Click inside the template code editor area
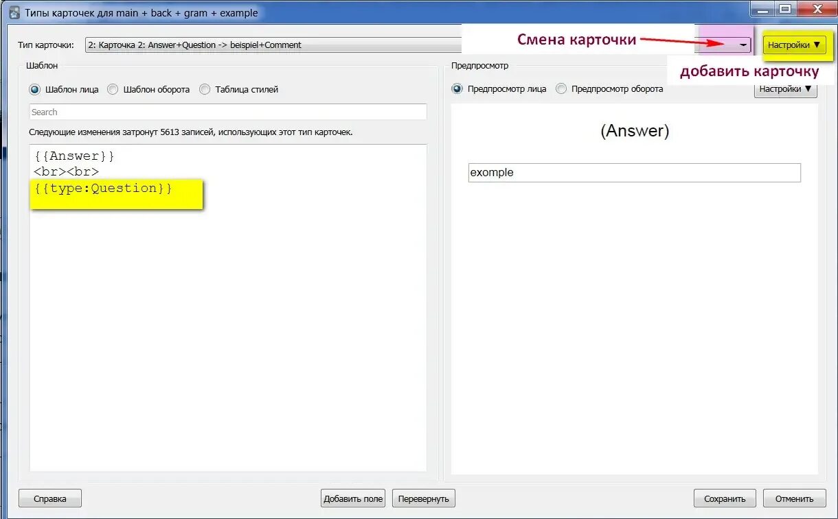This screenshot has height=519, width=838. (x=228, y=308)
